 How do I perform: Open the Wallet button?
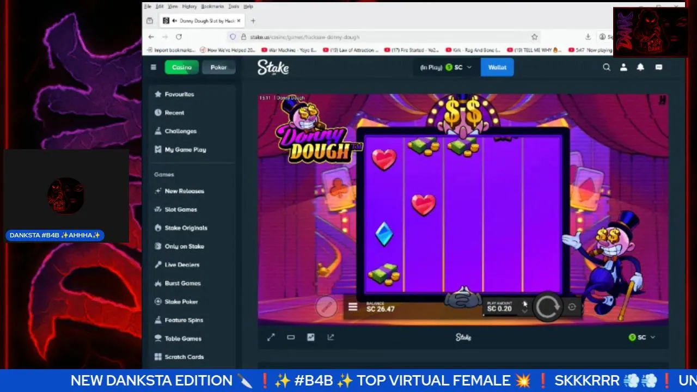[x=497, y=67]
